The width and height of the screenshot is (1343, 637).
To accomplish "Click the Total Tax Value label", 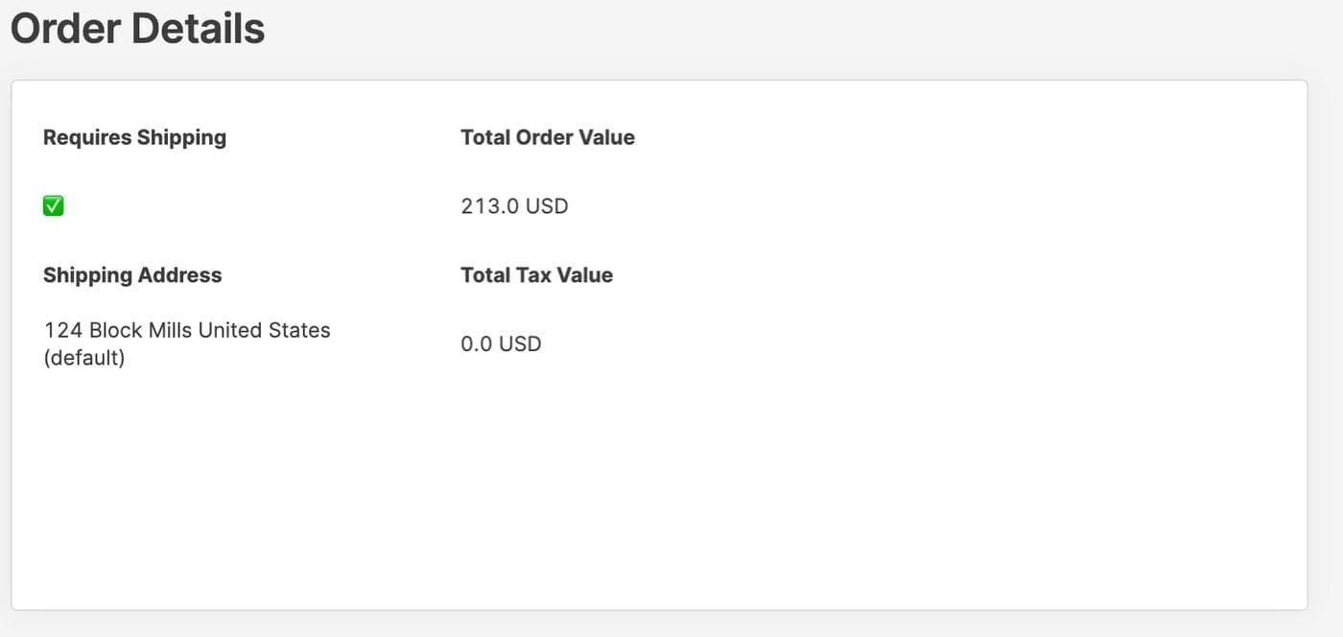I will point(536,275).
